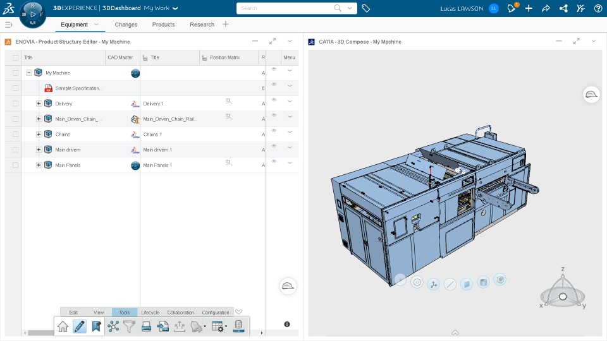Open the tools wrench icon in top bar
The height and width of the screenshot is (341, 607).
(580, 8)
